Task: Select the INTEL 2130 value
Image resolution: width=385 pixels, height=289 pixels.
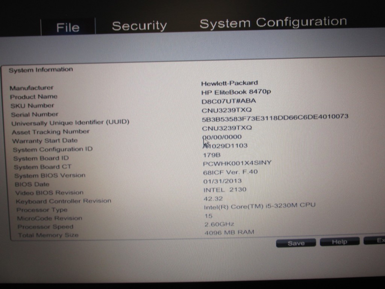Action: click(225, 190)
